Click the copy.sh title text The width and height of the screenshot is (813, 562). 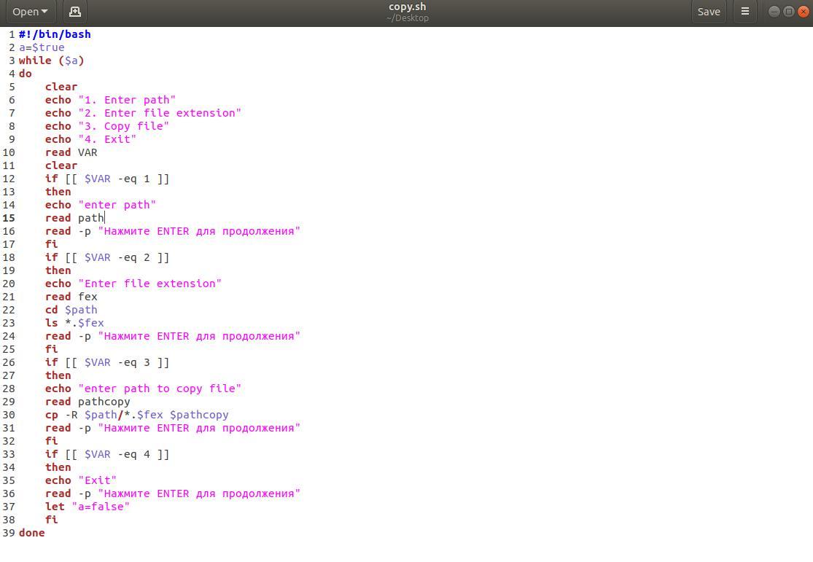click(407, 7)
